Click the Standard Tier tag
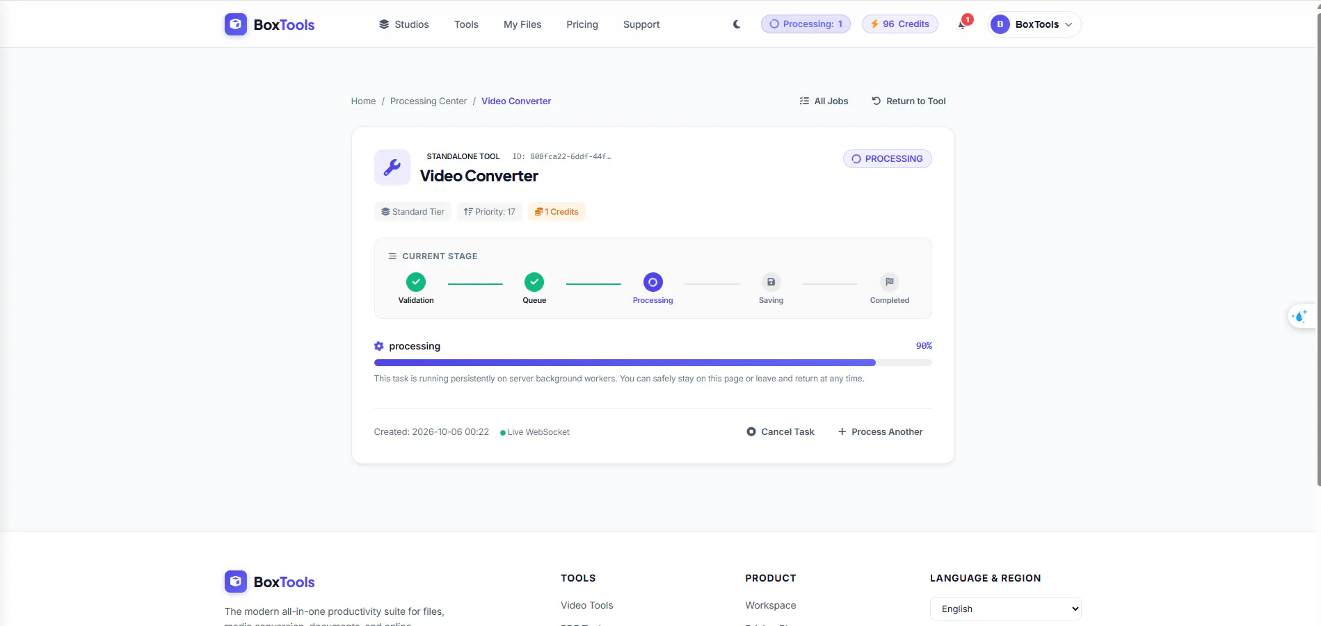This screenshot has width=1321, height=626. coord(413,212)
